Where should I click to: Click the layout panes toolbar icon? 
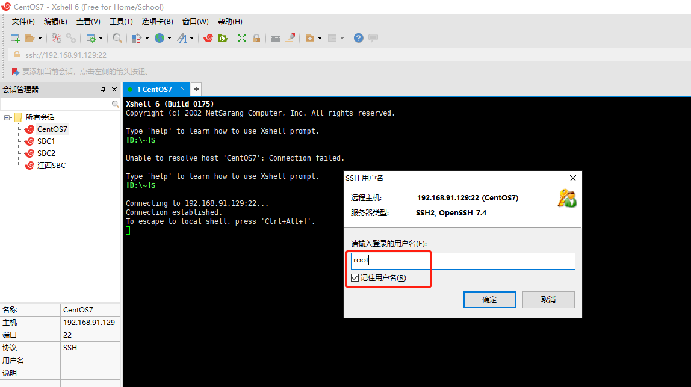pos(333,39)
